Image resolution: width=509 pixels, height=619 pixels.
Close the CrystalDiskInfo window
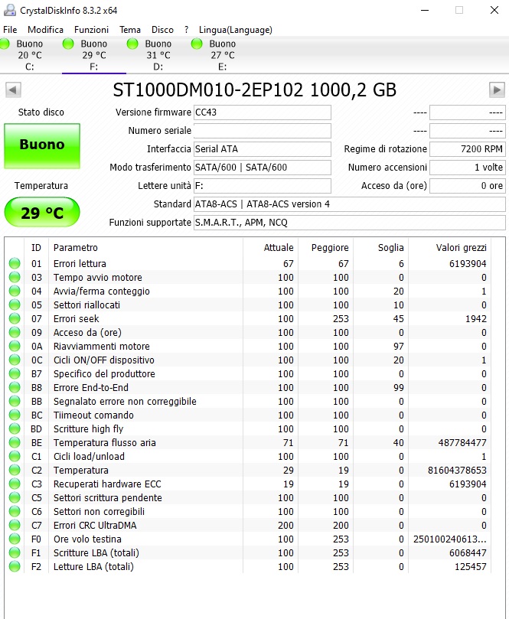494,10
